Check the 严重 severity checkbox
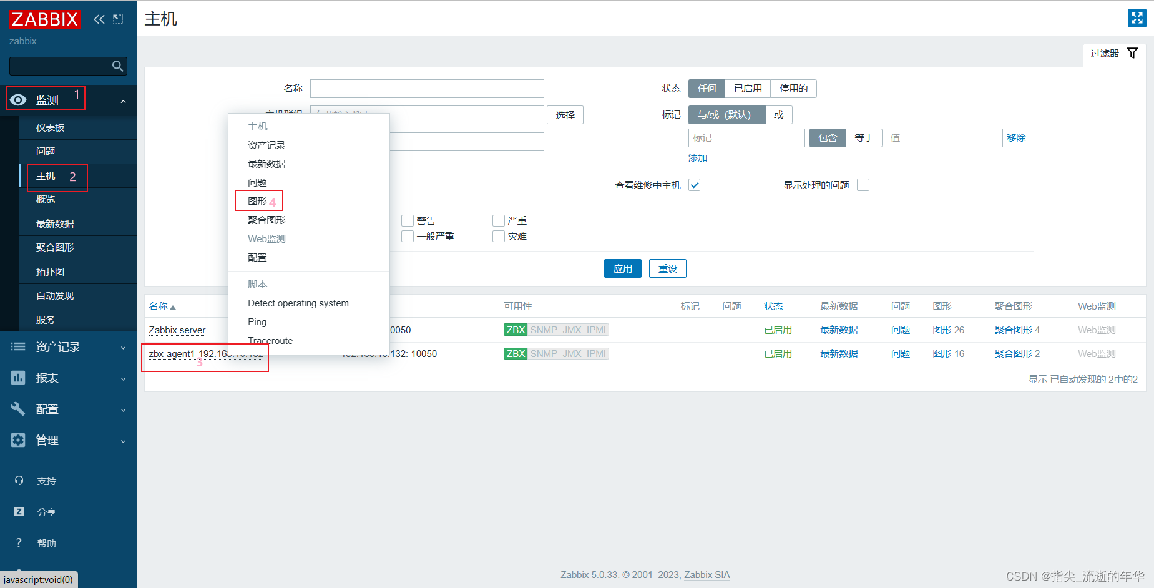The image size is (1154, 588). [498, 220]
